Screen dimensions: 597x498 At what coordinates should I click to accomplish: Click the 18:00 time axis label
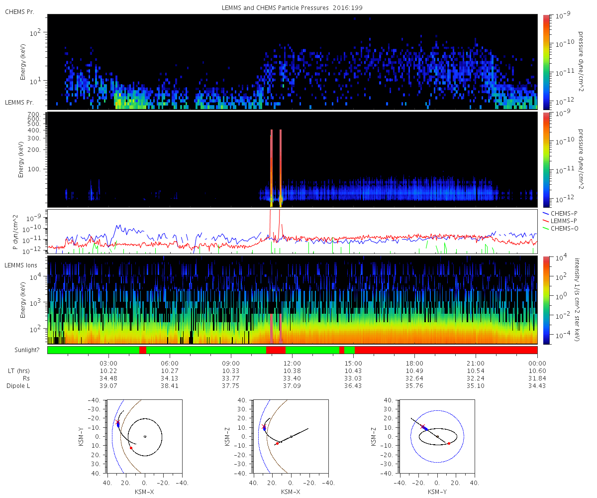tap(415, 364)
